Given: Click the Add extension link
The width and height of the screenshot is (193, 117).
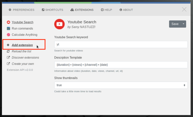Looking at the screenshot, I should click(x=22, y=45).
